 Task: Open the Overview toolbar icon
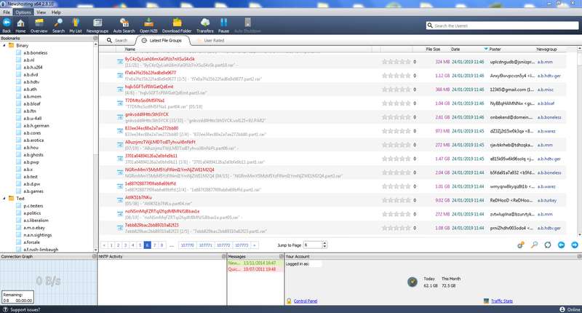(x=39, y=25)
